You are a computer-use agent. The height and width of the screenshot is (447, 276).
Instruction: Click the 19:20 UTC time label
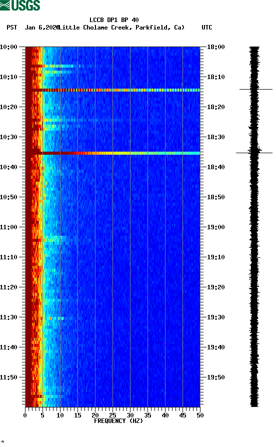click(215, 287)
